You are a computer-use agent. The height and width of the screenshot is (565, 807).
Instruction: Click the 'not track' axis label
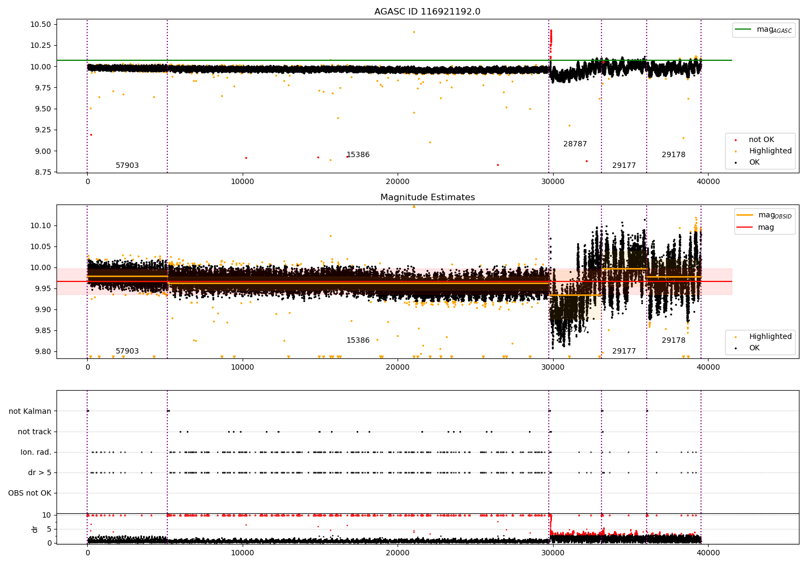34,432
